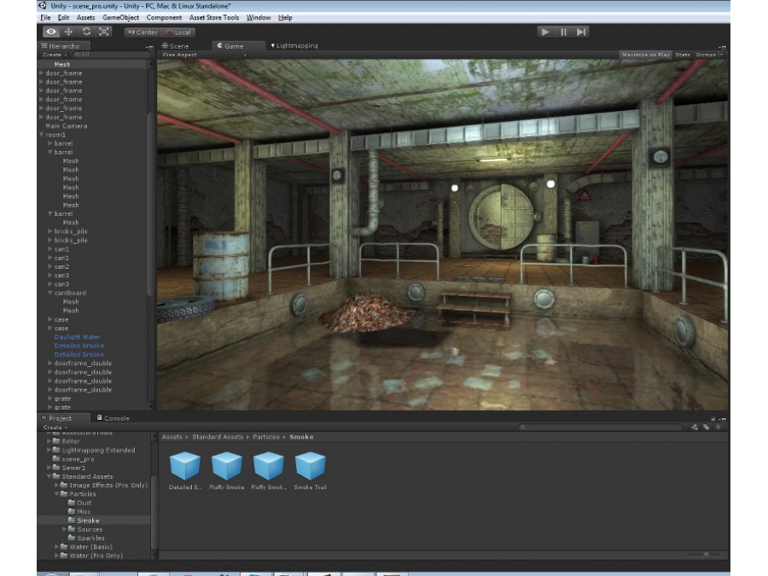
Task: Click the Project search field
Action: [x=601, y=428]
